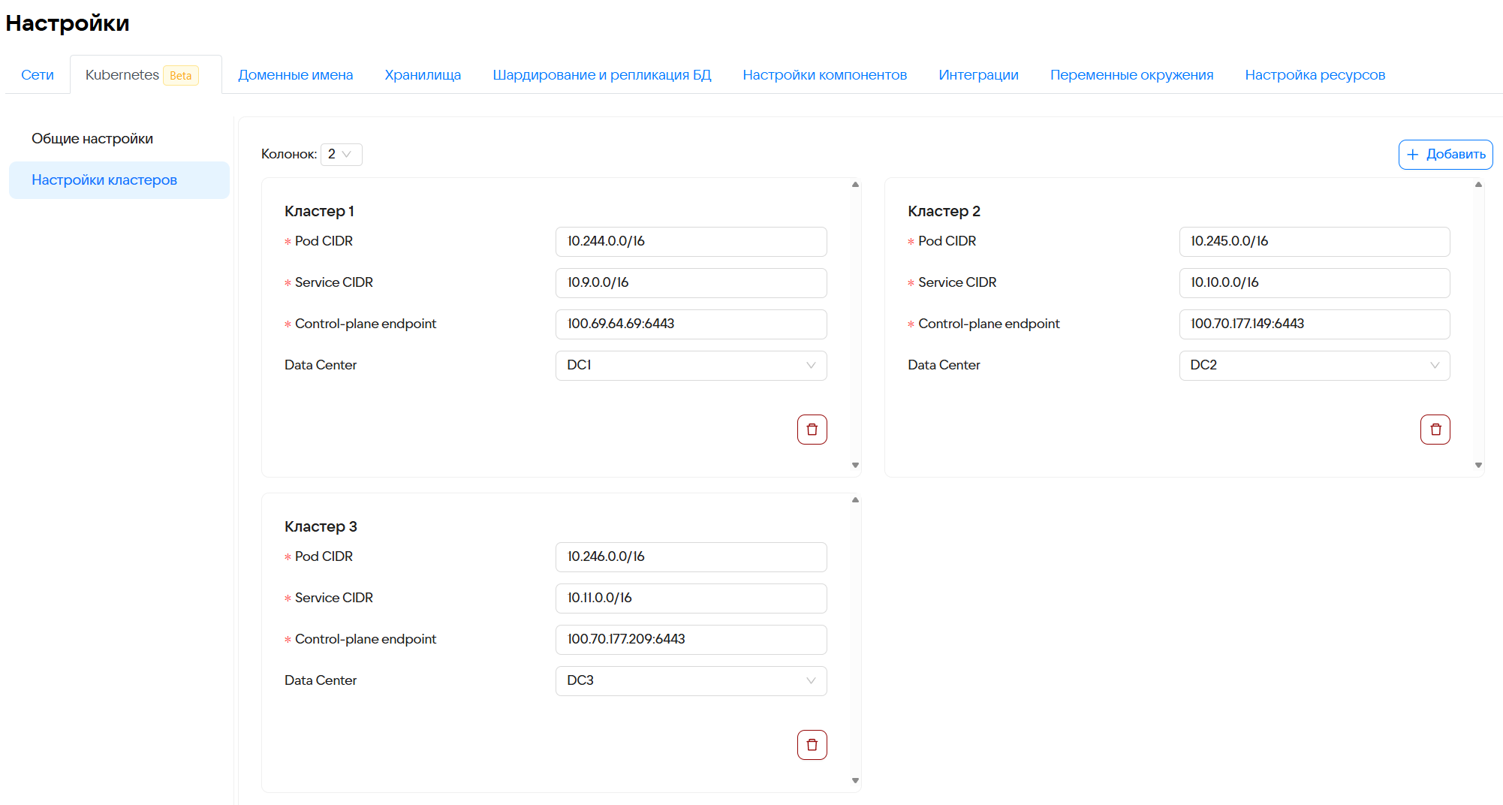This screenshot has height=805, width=1503.
Task: Click scroll-up arrow in Кластер 1 card
Action: point(855,184)
